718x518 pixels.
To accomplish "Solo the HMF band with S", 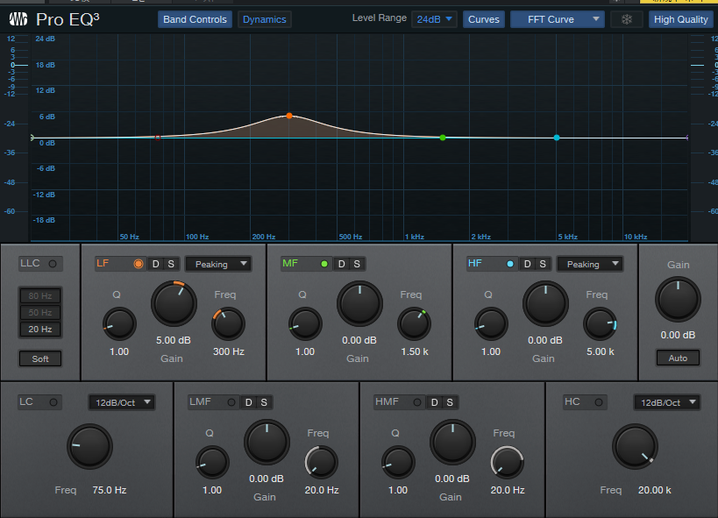I will point(450,402).
